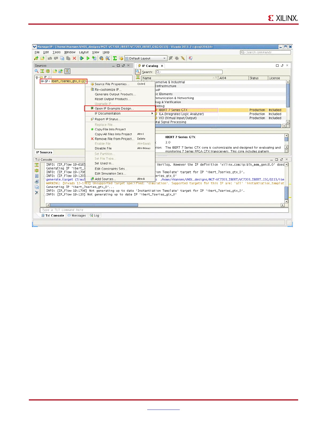Click the Clear X icon in Tcl Console sidebar
This screenshot has height=424, width=327.
tap(37, 192)
